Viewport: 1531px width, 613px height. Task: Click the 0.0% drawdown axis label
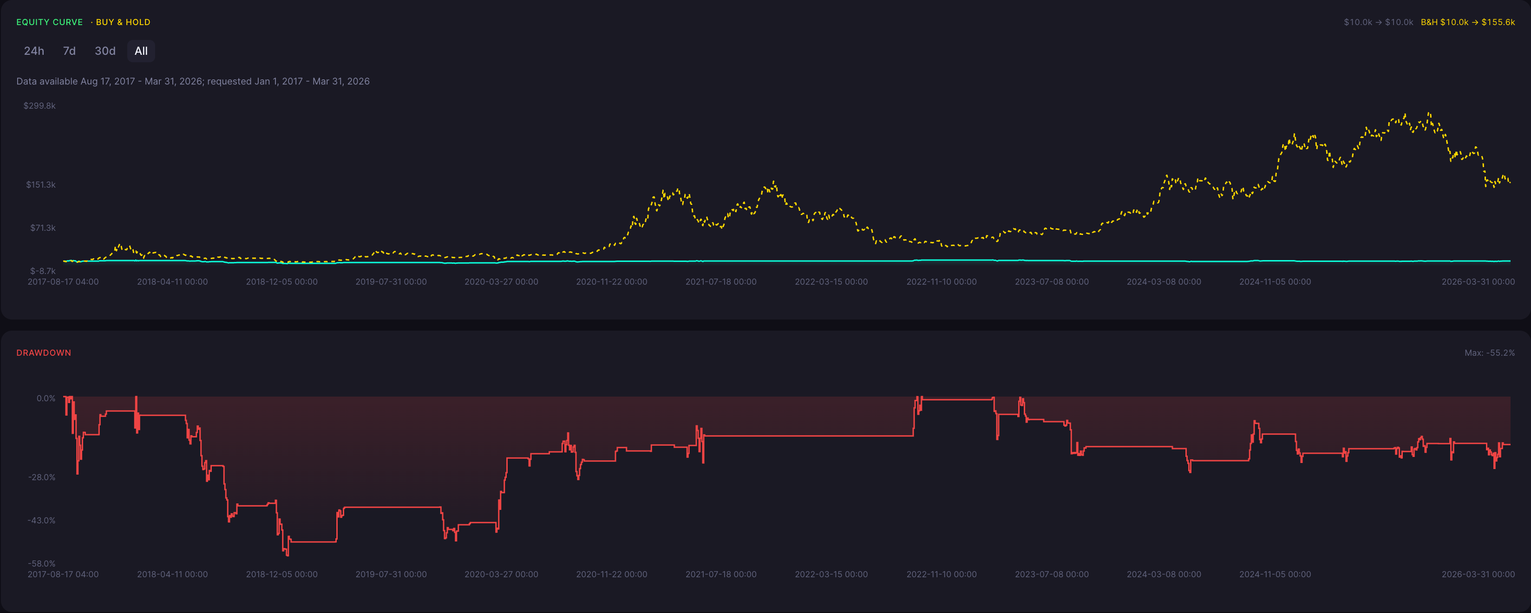(46, 398)
